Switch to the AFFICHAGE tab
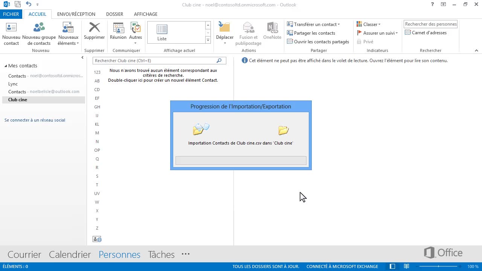 [x=146, y=14]
